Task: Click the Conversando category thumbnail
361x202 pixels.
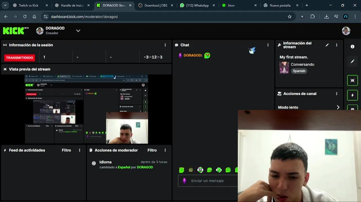Action: click(284, 68)
